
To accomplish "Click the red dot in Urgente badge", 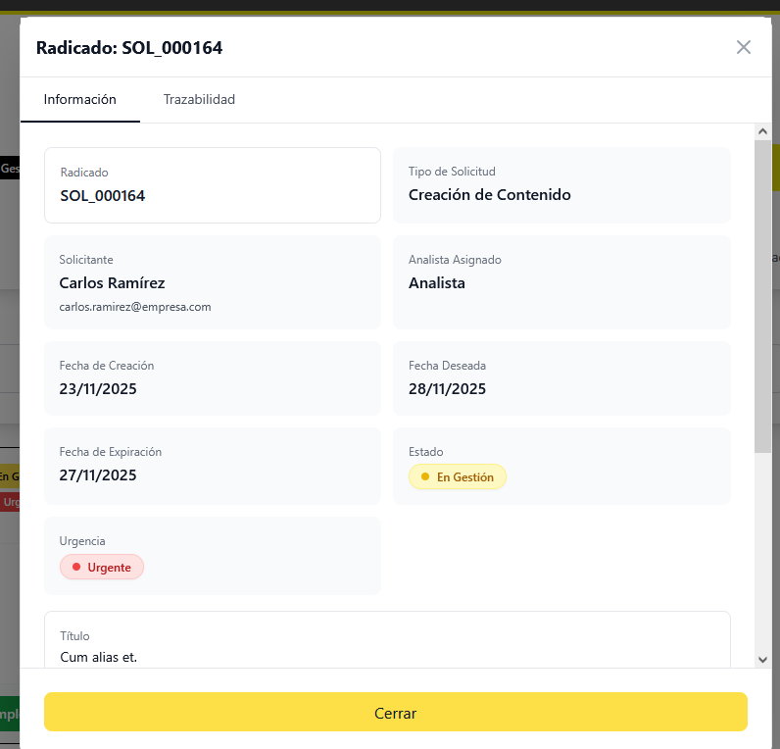I will tap(76, 568).
